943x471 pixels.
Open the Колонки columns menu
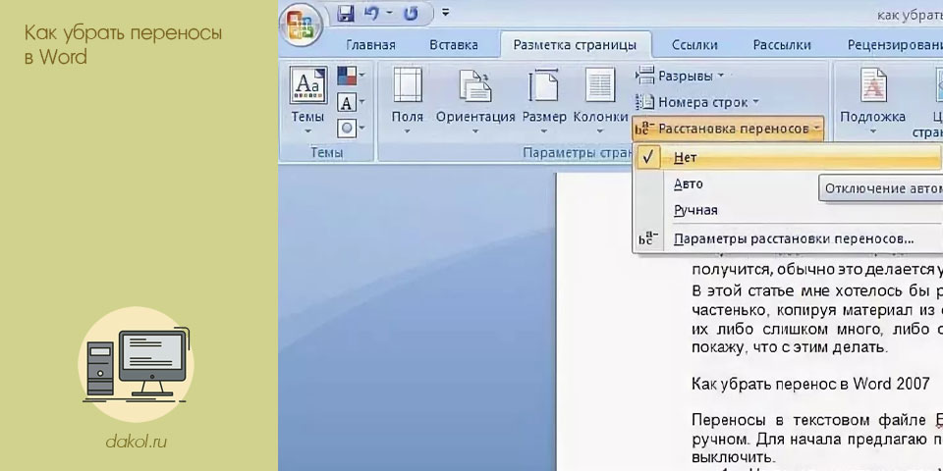point(600,100)
